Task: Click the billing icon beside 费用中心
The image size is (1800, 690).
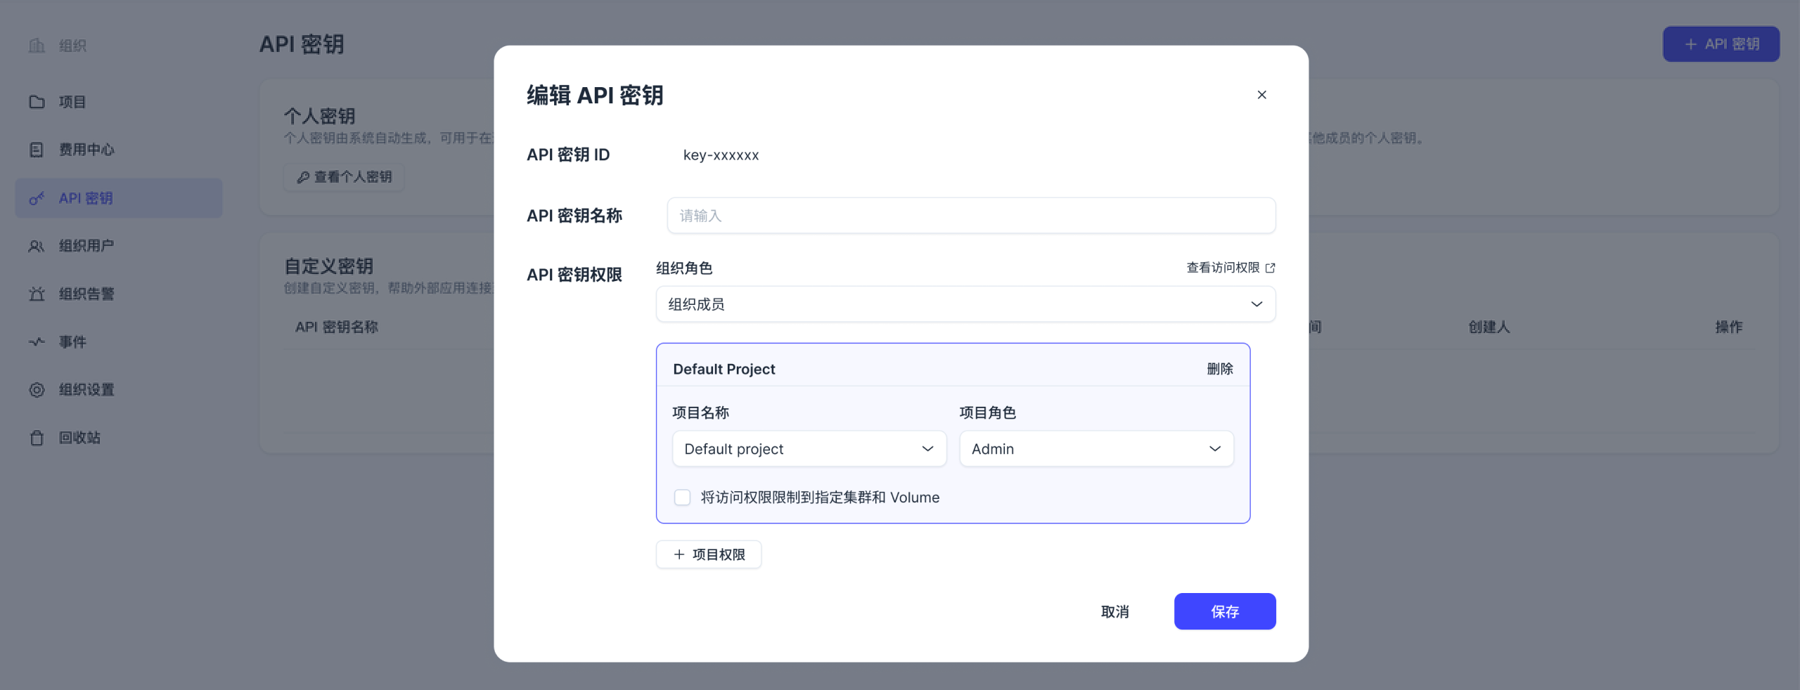Action: (37, 150)
